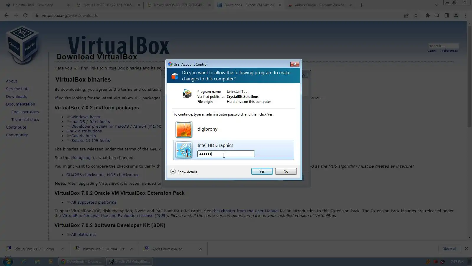Switch to the Oracle VM VirtualBox taskbar button

point(130,262)
